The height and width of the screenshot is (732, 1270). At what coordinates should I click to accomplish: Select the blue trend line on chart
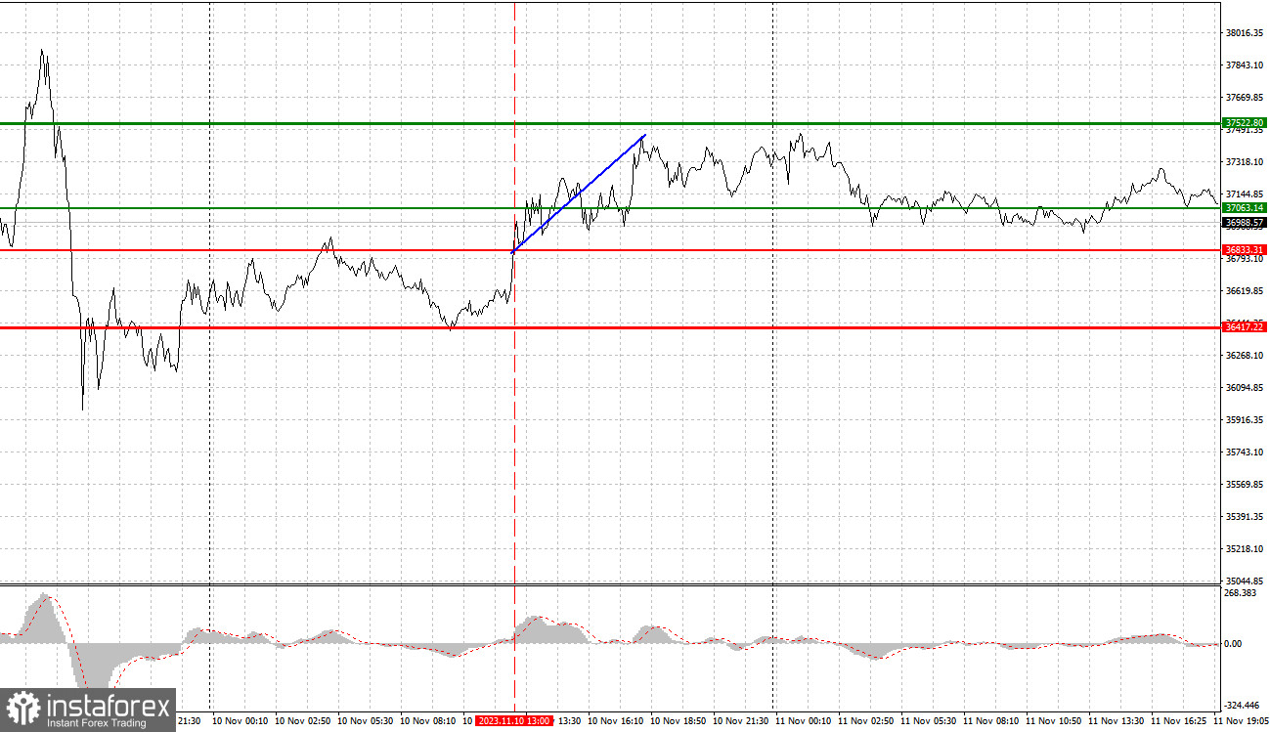point(579,194)
